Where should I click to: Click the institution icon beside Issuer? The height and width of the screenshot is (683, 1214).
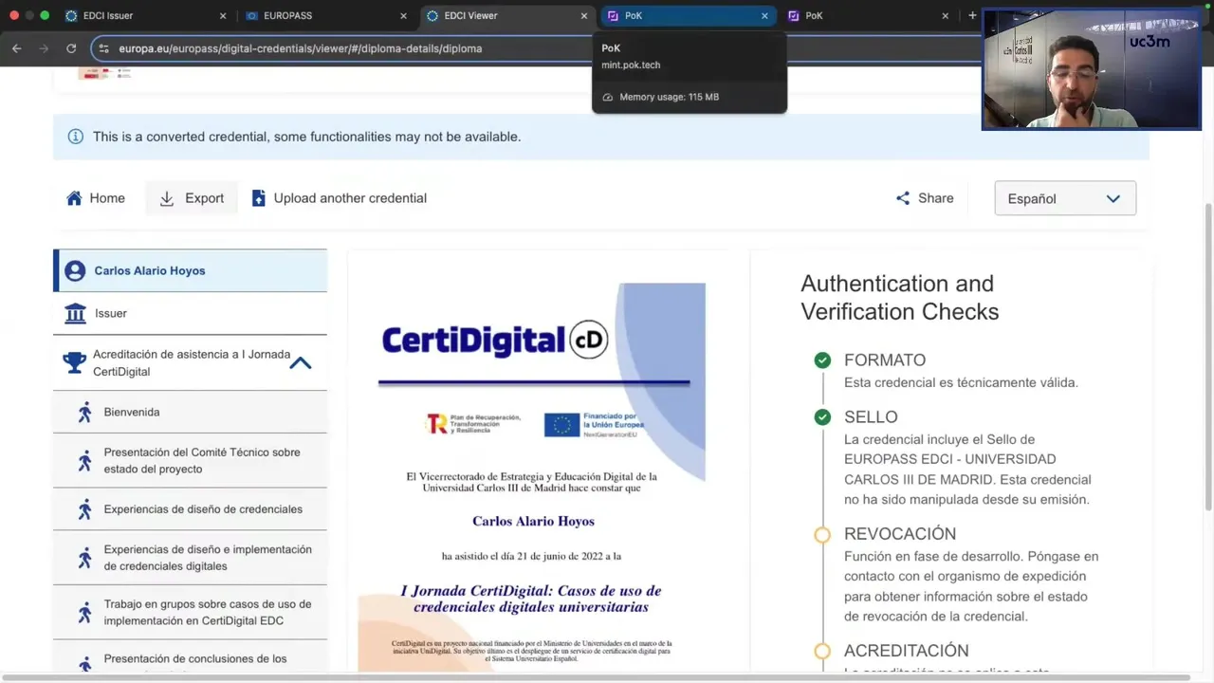pyautogui.click(x=75, y=314)
